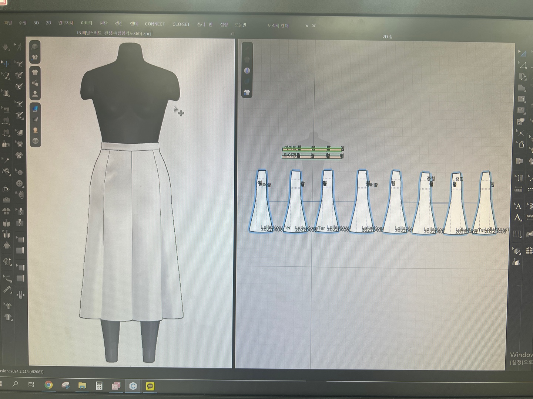Choose the tape measure tool
Screen dimensions: 533x399
coord(7,290)
